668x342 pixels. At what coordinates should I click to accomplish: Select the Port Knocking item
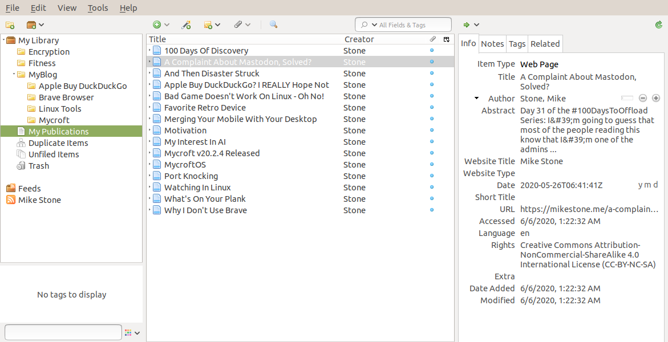point(191,176)
